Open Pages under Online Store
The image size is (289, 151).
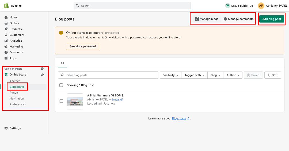[14, 93]
